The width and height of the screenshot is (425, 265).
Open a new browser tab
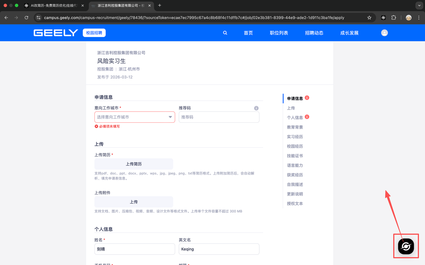(160, 6)
